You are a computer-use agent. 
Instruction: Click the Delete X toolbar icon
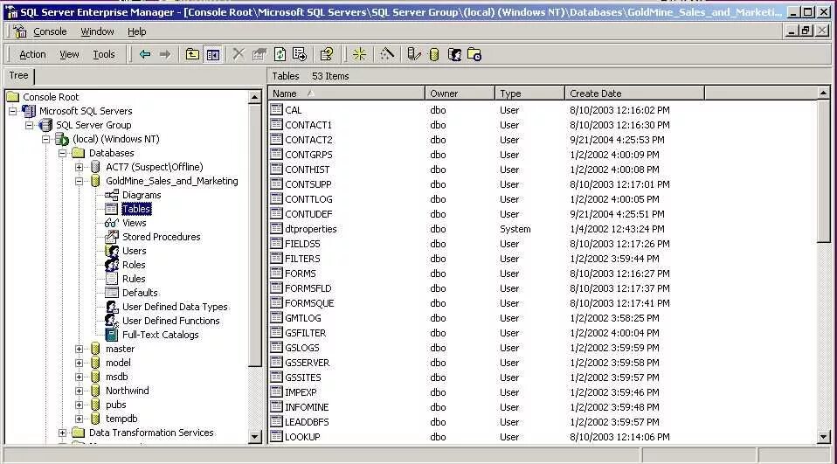click(x=239, y=54)
